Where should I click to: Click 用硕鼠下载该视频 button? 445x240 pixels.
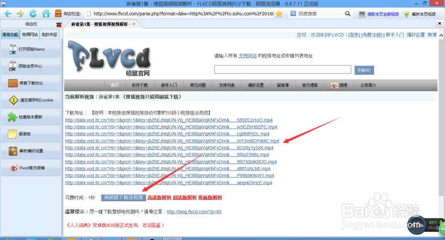click(x=123, y=198)
